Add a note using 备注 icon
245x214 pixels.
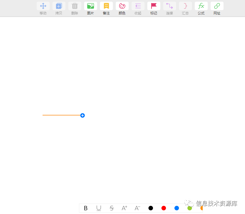coord(106,6)
